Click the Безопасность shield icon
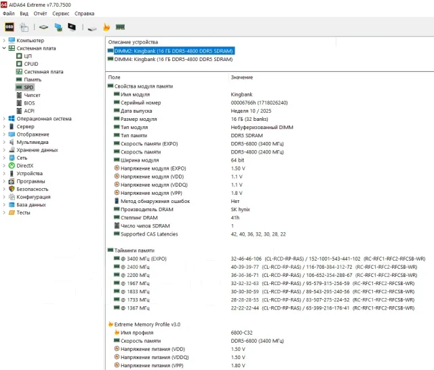The width and height of the screenshot is (434, 370). (x=12, y=189)
